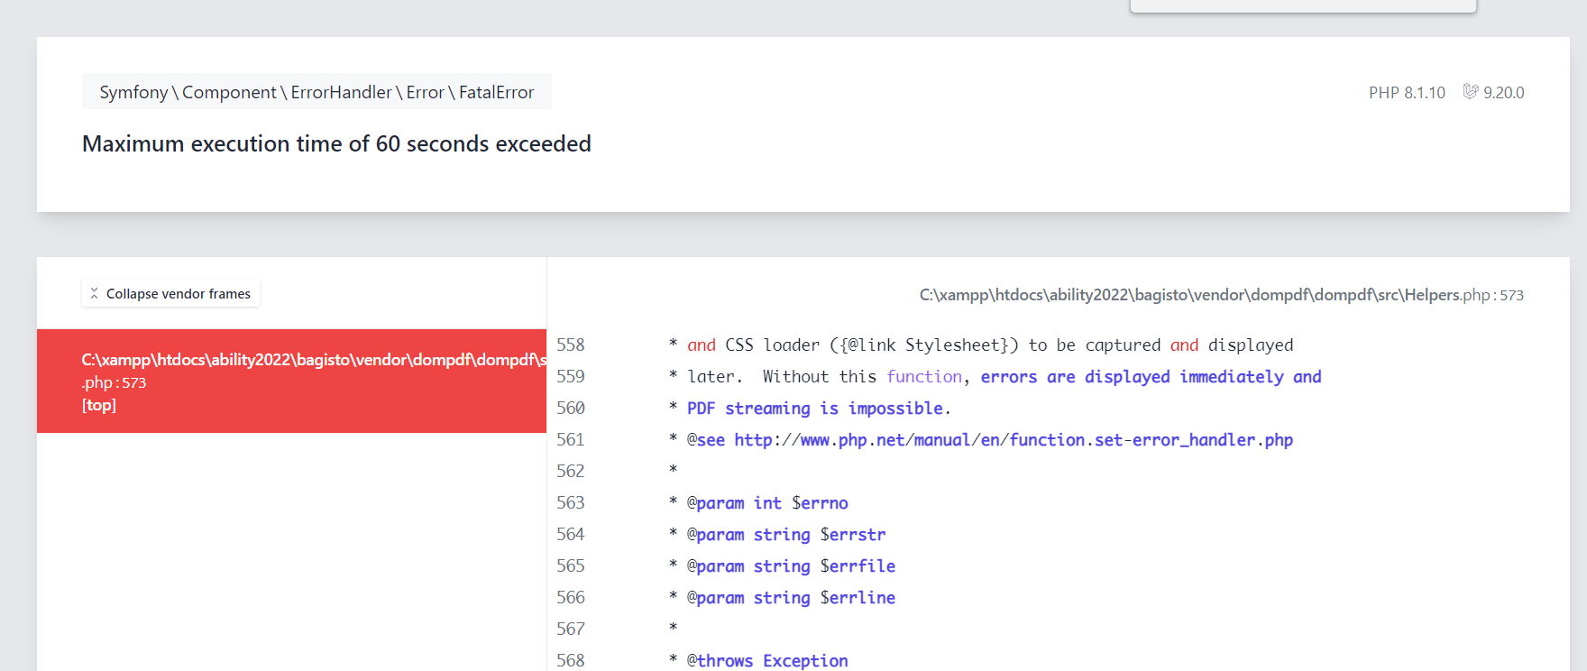Click line number 559 in code viewer
Image resolution: width=1587 pixels, height=671 pixels.
pos(571,377)
